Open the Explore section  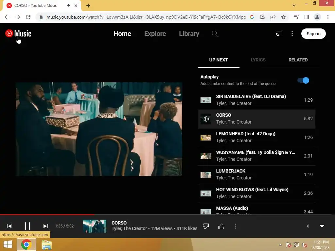pyautogui.click(x=155, y=34)
